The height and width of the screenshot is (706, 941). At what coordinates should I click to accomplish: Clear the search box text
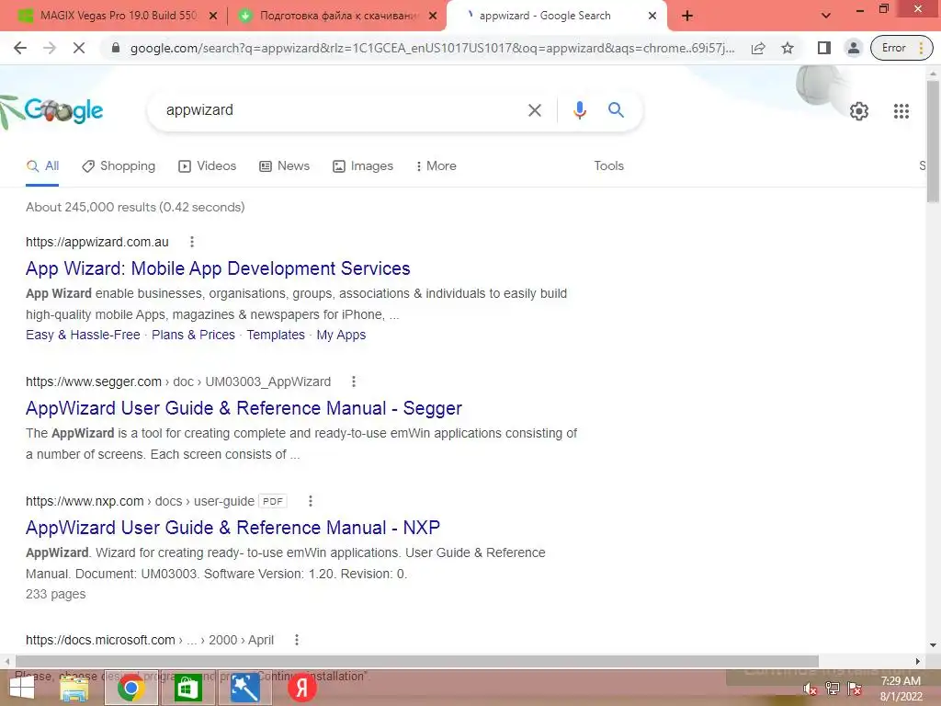[x=534, y=110]
